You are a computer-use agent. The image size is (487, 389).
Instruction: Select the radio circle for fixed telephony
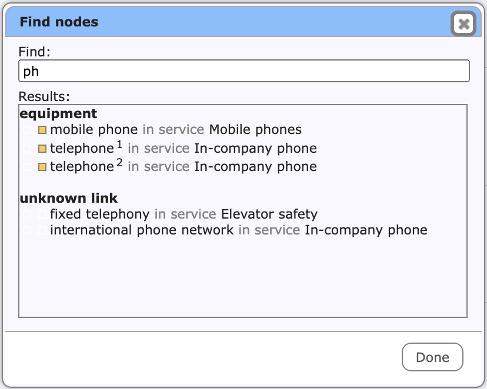[x=27, y=214]
